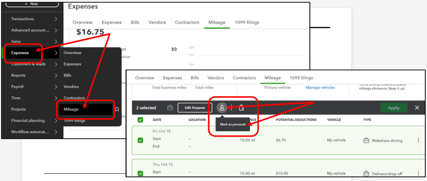
Task: Click the green Apply button
Action: pos(394,108)
